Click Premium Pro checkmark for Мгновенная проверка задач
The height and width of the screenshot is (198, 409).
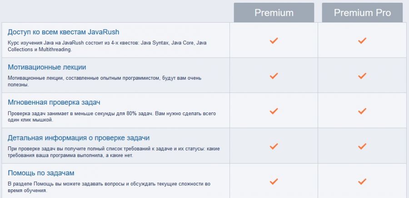(x=362, y=111)
